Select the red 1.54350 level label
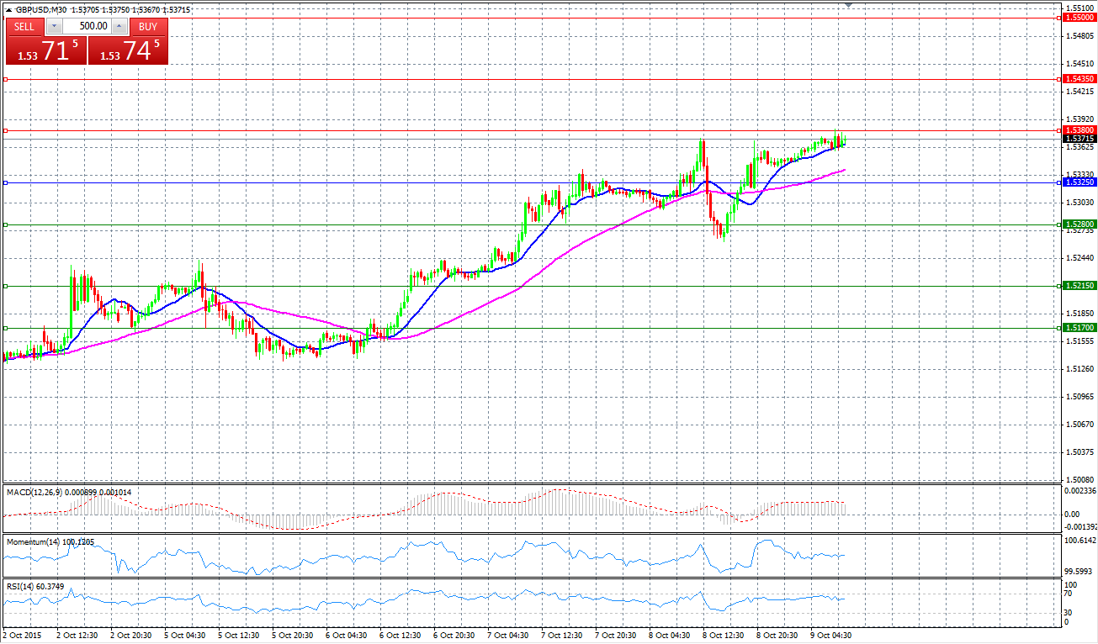 click(1079, 78)
